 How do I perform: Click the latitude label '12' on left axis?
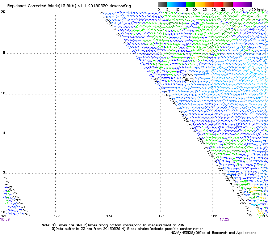tap(3, 173)
